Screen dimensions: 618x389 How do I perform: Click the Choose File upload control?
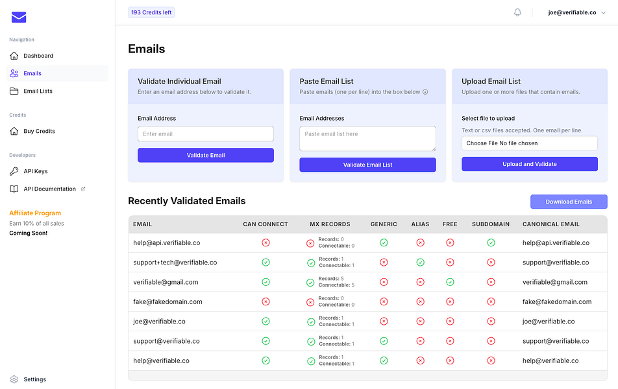point(529,143)
